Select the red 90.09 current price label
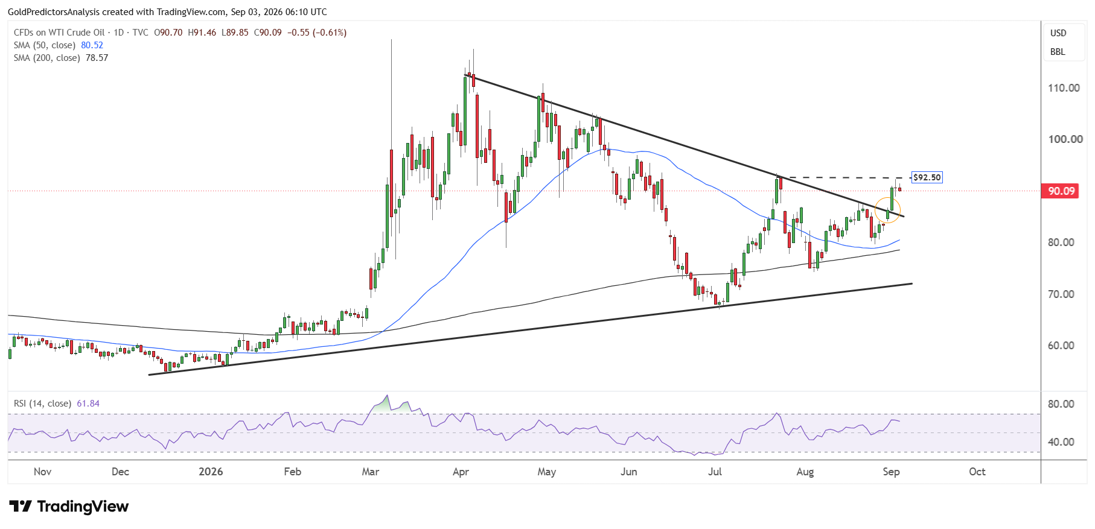 [x=1061, y=191]
